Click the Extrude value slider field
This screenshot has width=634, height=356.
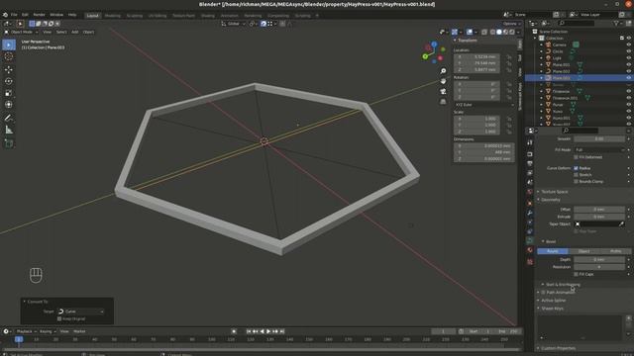[x=599, y=217]
